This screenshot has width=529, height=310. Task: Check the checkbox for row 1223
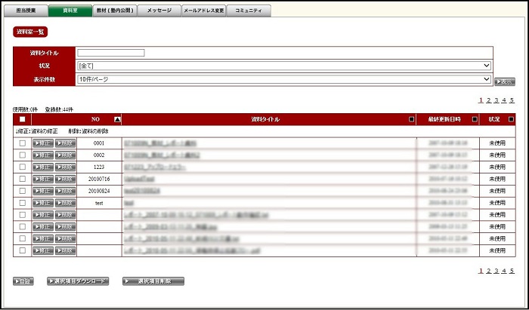pos(22,167)
